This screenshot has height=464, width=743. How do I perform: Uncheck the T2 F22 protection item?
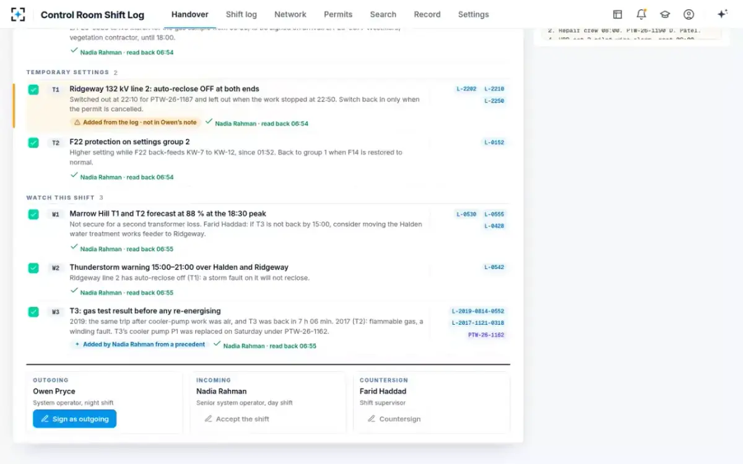pyautogui.click(x=33, y=143)
